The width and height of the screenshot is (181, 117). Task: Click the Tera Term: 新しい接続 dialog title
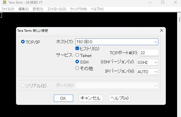(x=32, y=31)
